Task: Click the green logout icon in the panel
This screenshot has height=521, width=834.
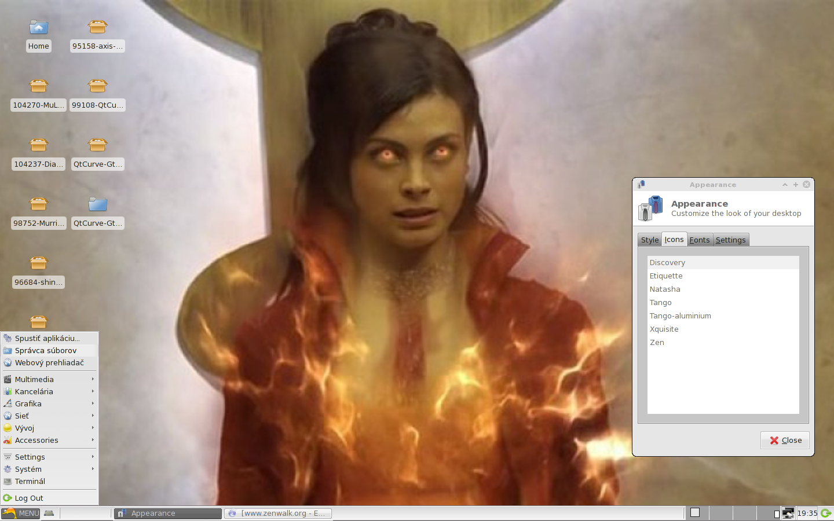Action: tap(826, 513)
